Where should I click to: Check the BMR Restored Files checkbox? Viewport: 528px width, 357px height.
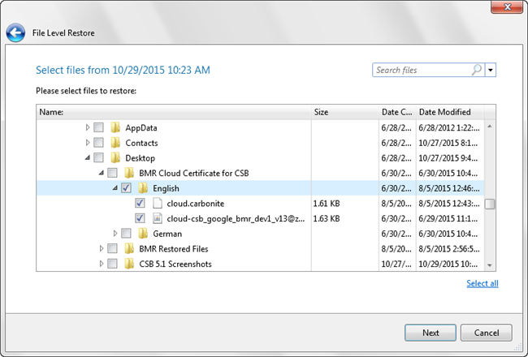coord(112,249)
